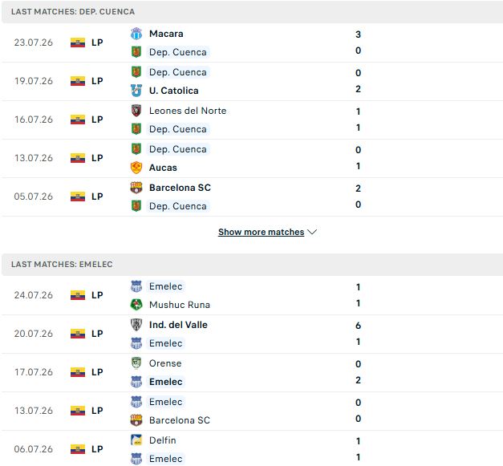
Task: Click LP league label on 17.07.26 row
Action: click(x=97, y=372)
